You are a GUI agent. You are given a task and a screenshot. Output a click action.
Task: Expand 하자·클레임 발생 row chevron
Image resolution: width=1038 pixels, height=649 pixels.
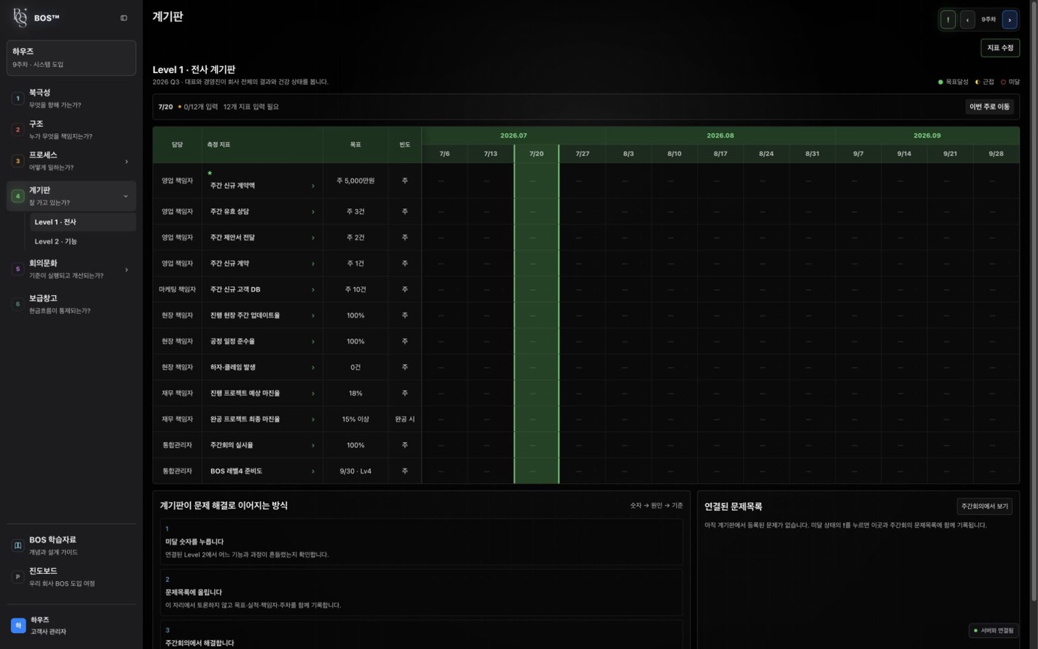click(313, 368)
